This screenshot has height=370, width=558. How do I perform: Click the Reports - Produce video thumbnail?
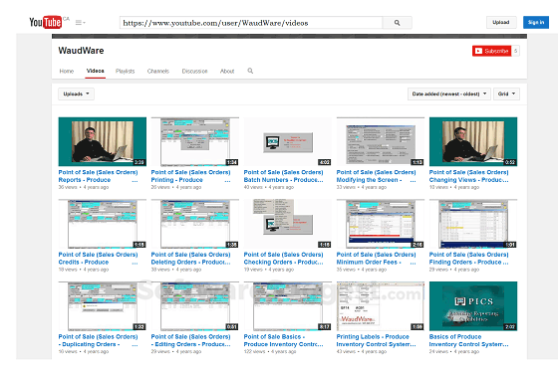(102, 141)
